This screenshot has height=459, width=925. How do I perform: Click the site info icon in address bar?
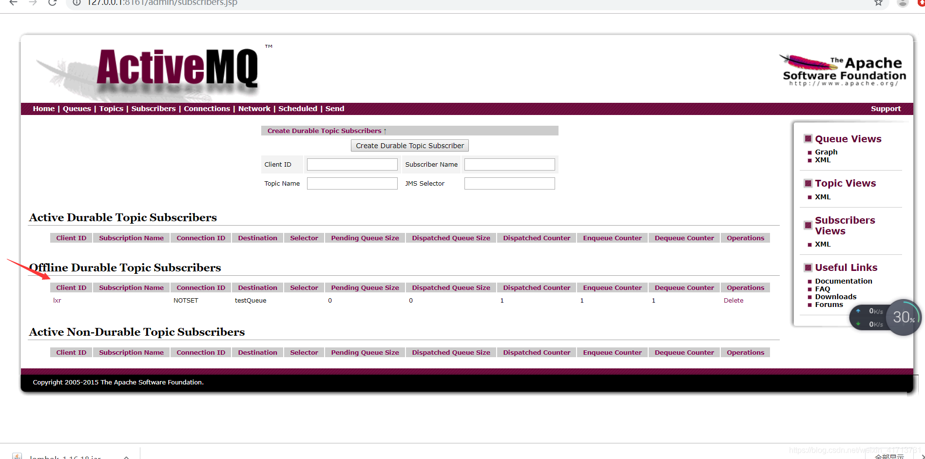[x=77, y=3]
